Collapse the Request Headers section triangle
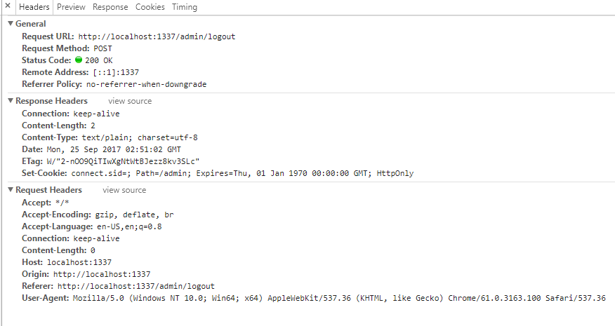Image resolution: width=615 pixels, height=326 pixels. click(11, 190)
